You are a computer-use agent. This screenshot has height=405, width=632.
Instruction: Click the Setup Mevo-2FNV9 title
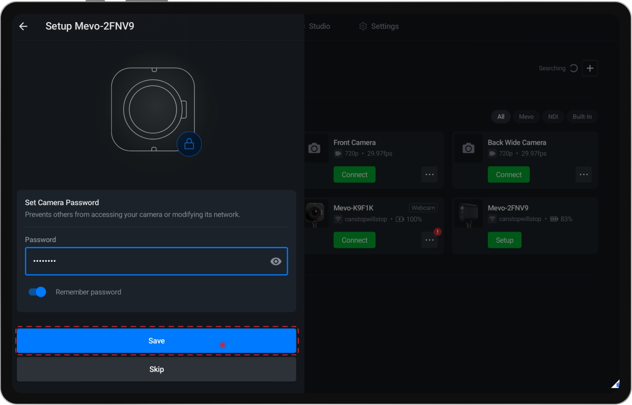click(x=90, y=26)
